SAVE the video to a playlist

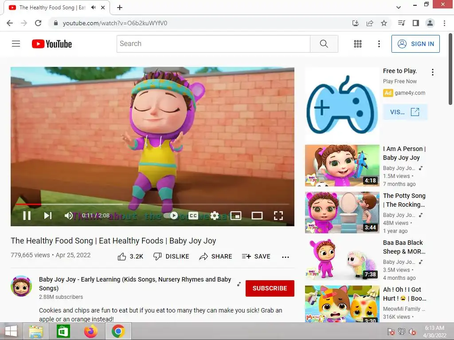(256, 256)
